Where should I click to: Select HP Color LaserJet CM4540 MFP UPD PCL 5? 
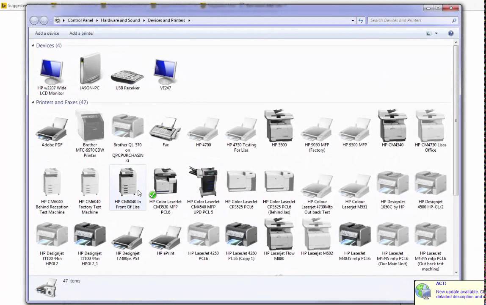(203, 190)
